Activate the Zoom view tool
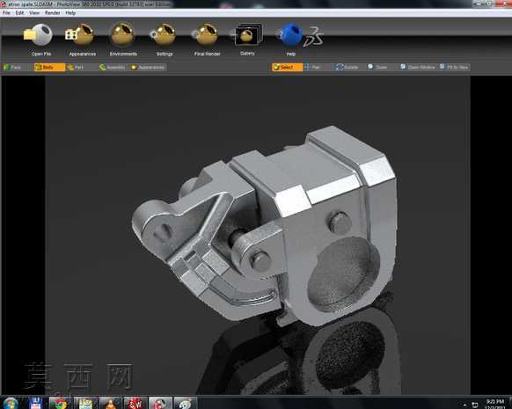Image resolution: width=512 pixels, height=409 pixels. (x=379, y=67)
